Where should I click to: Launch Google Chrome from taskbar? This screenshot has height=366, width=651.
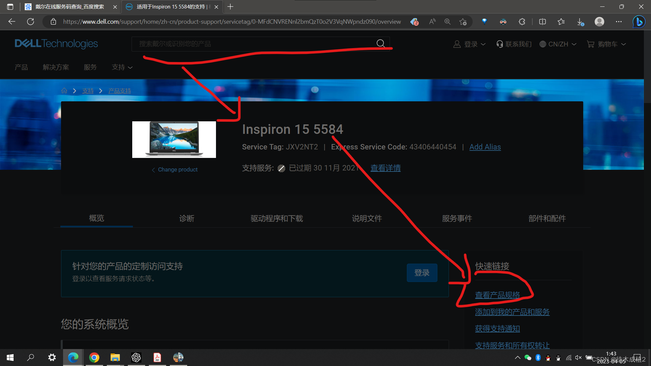[x=94, y=358]
